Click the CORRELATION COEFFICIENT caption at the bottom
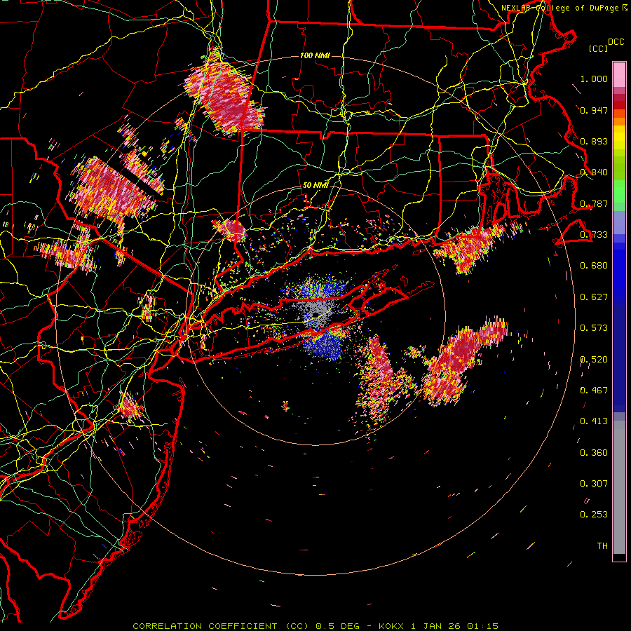The height and width of the screenshot is (631, 631). (x=315, y=626)
